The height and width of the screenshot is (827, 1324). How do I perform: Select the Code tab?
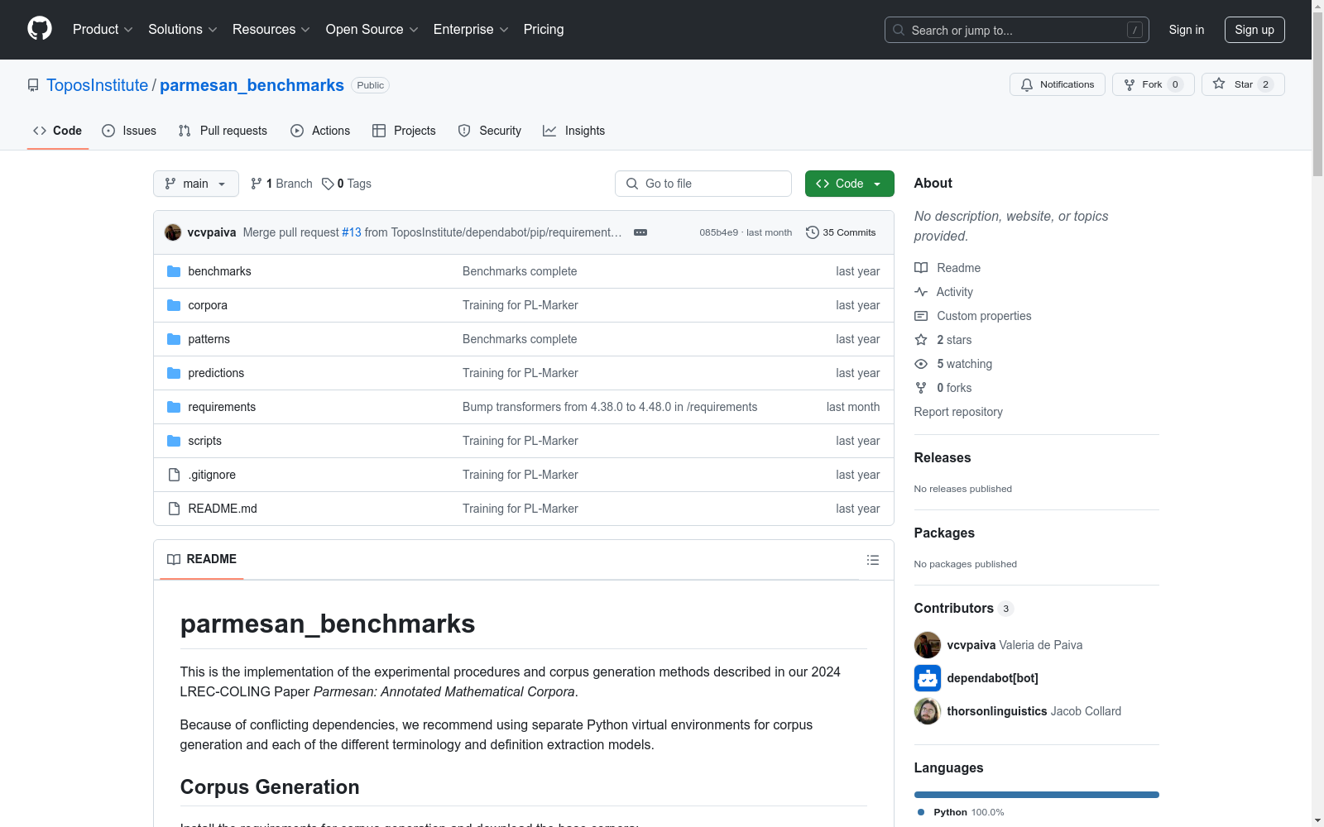tap(58, 131)
